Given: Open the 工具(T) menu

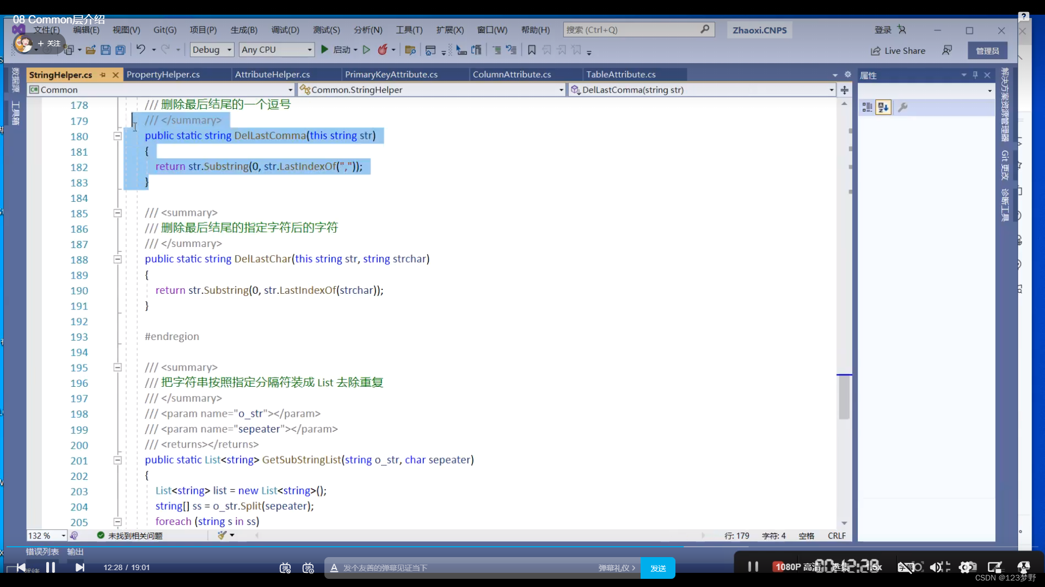Looking at the screenshot, I should [409, 30].
